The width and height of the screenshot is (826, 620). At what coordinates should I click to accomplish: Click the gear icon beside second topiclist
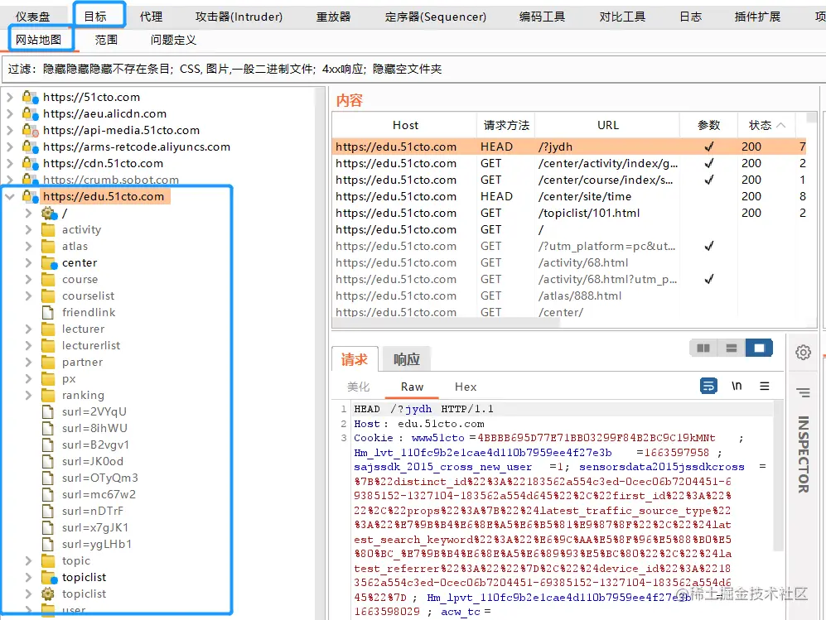coord(48,594)
